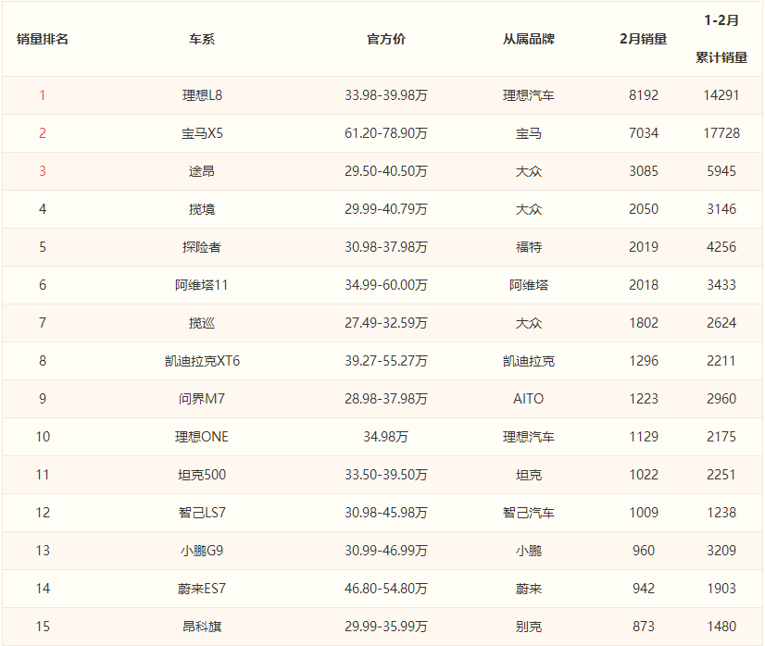Select the 途昂 model name
This screenshot has height=646, width=765.
[x=202, y=171]
